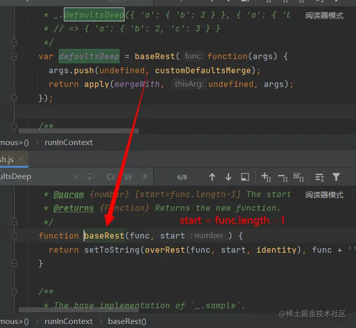Click the : number type hint
The width and height of the screenshot is (356, 328).
point(207,236)
